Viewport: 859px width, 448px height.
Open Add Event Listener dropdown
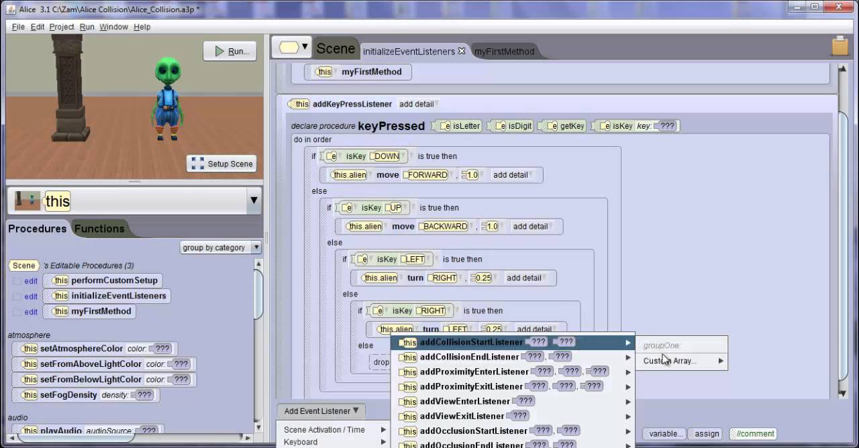(321, 411)
